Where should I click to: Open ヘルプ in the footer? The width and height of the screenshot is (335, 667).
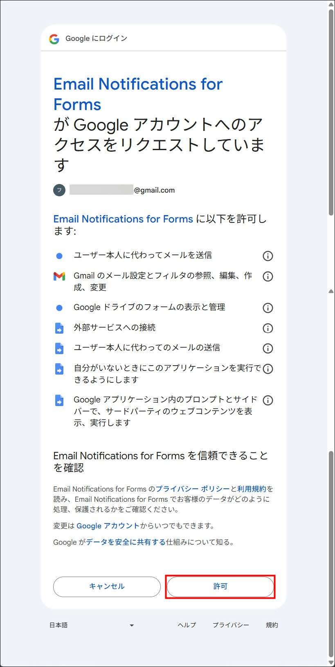coord(187,625)
